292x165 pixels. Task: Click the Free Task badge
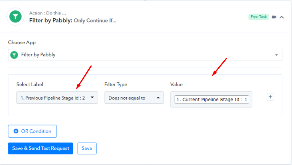[258, 17]
